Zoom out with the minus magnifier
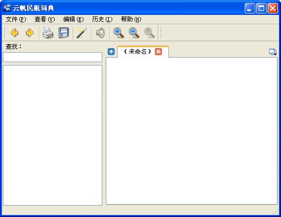The height and width of the screenshot is (217, 281). coord(134,33)
